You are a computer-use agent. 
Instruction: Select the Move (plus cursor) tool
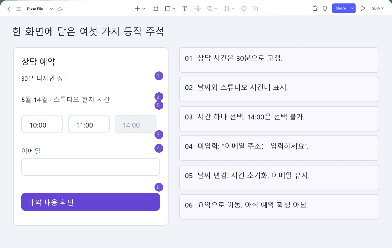pos(138,9)
